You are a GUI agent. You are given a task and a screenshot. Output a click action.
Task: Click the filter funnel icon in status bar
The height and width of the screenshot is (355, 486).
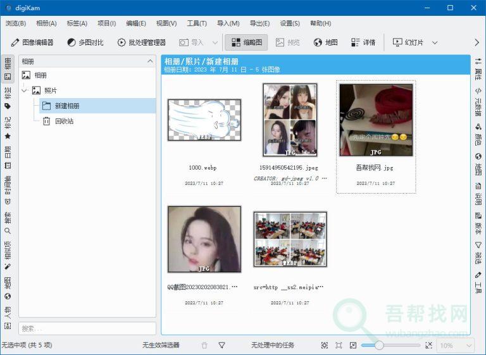222,346
